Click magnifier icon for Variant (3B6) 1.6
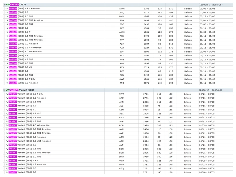This screenshot has height=177, width=236. (7, 106)
